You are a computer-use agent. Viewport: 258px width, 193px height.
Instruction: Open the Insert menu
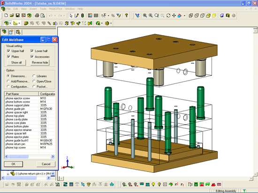point(33,9)
